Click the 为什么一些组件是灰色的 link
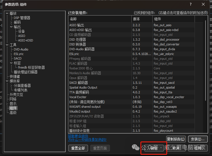 tap(87, 140)
